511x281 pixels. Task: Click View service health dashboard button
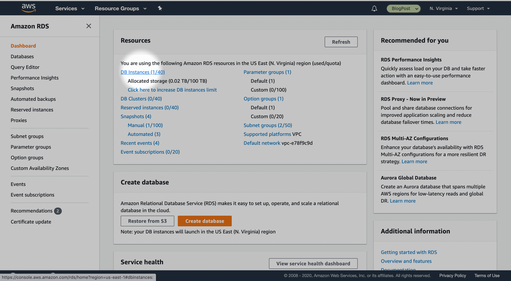coord(313,263)
